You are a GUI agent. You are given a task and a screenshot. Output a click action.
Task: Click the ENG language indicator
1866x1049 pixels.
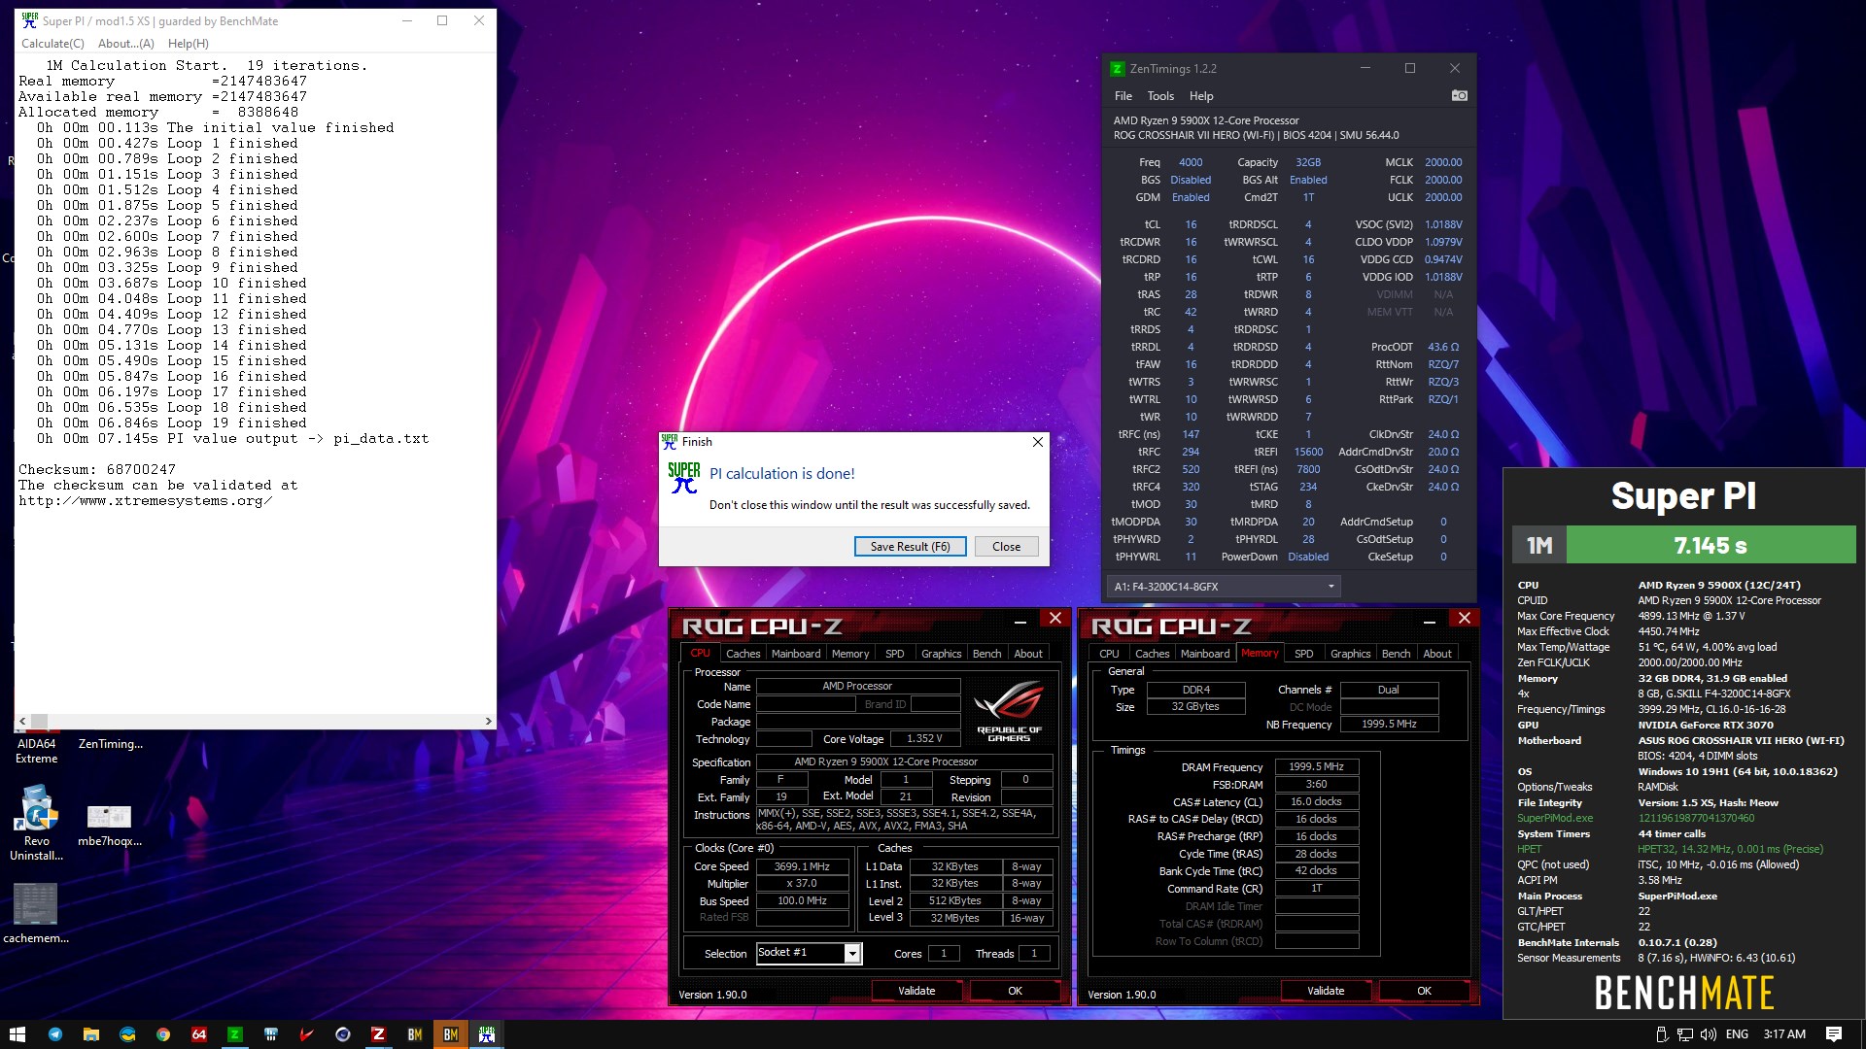[x=1737, y=1034]
